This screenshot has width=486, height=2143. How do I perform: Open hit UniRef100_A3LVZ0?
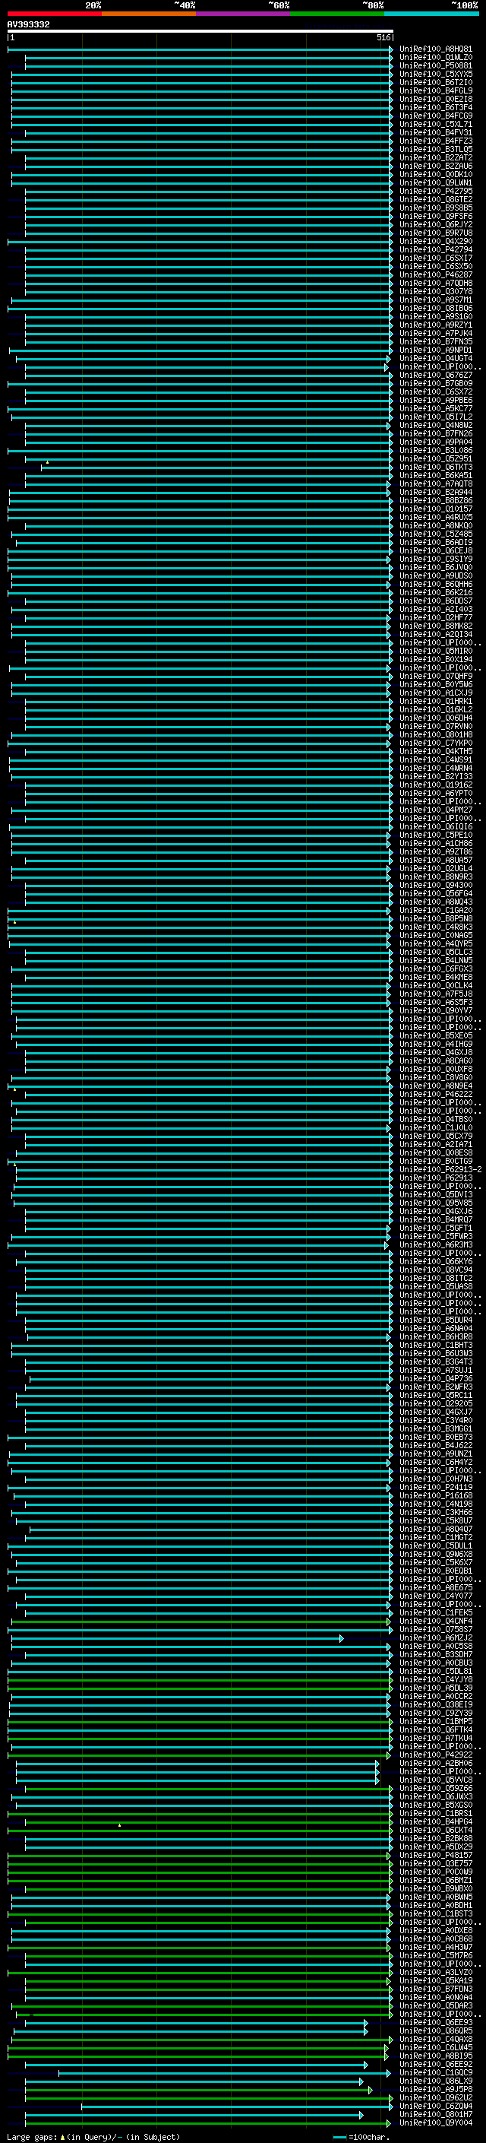435,1973
